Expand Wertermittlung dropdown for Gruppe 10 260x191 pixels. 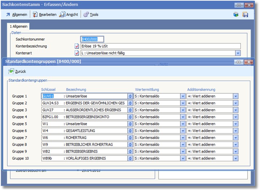183,158
